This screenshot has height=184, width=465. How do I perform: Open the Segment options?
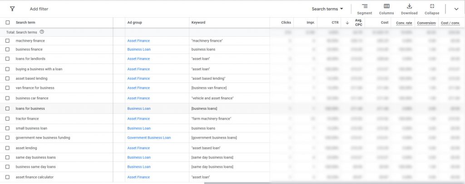[x=364, y=9]
